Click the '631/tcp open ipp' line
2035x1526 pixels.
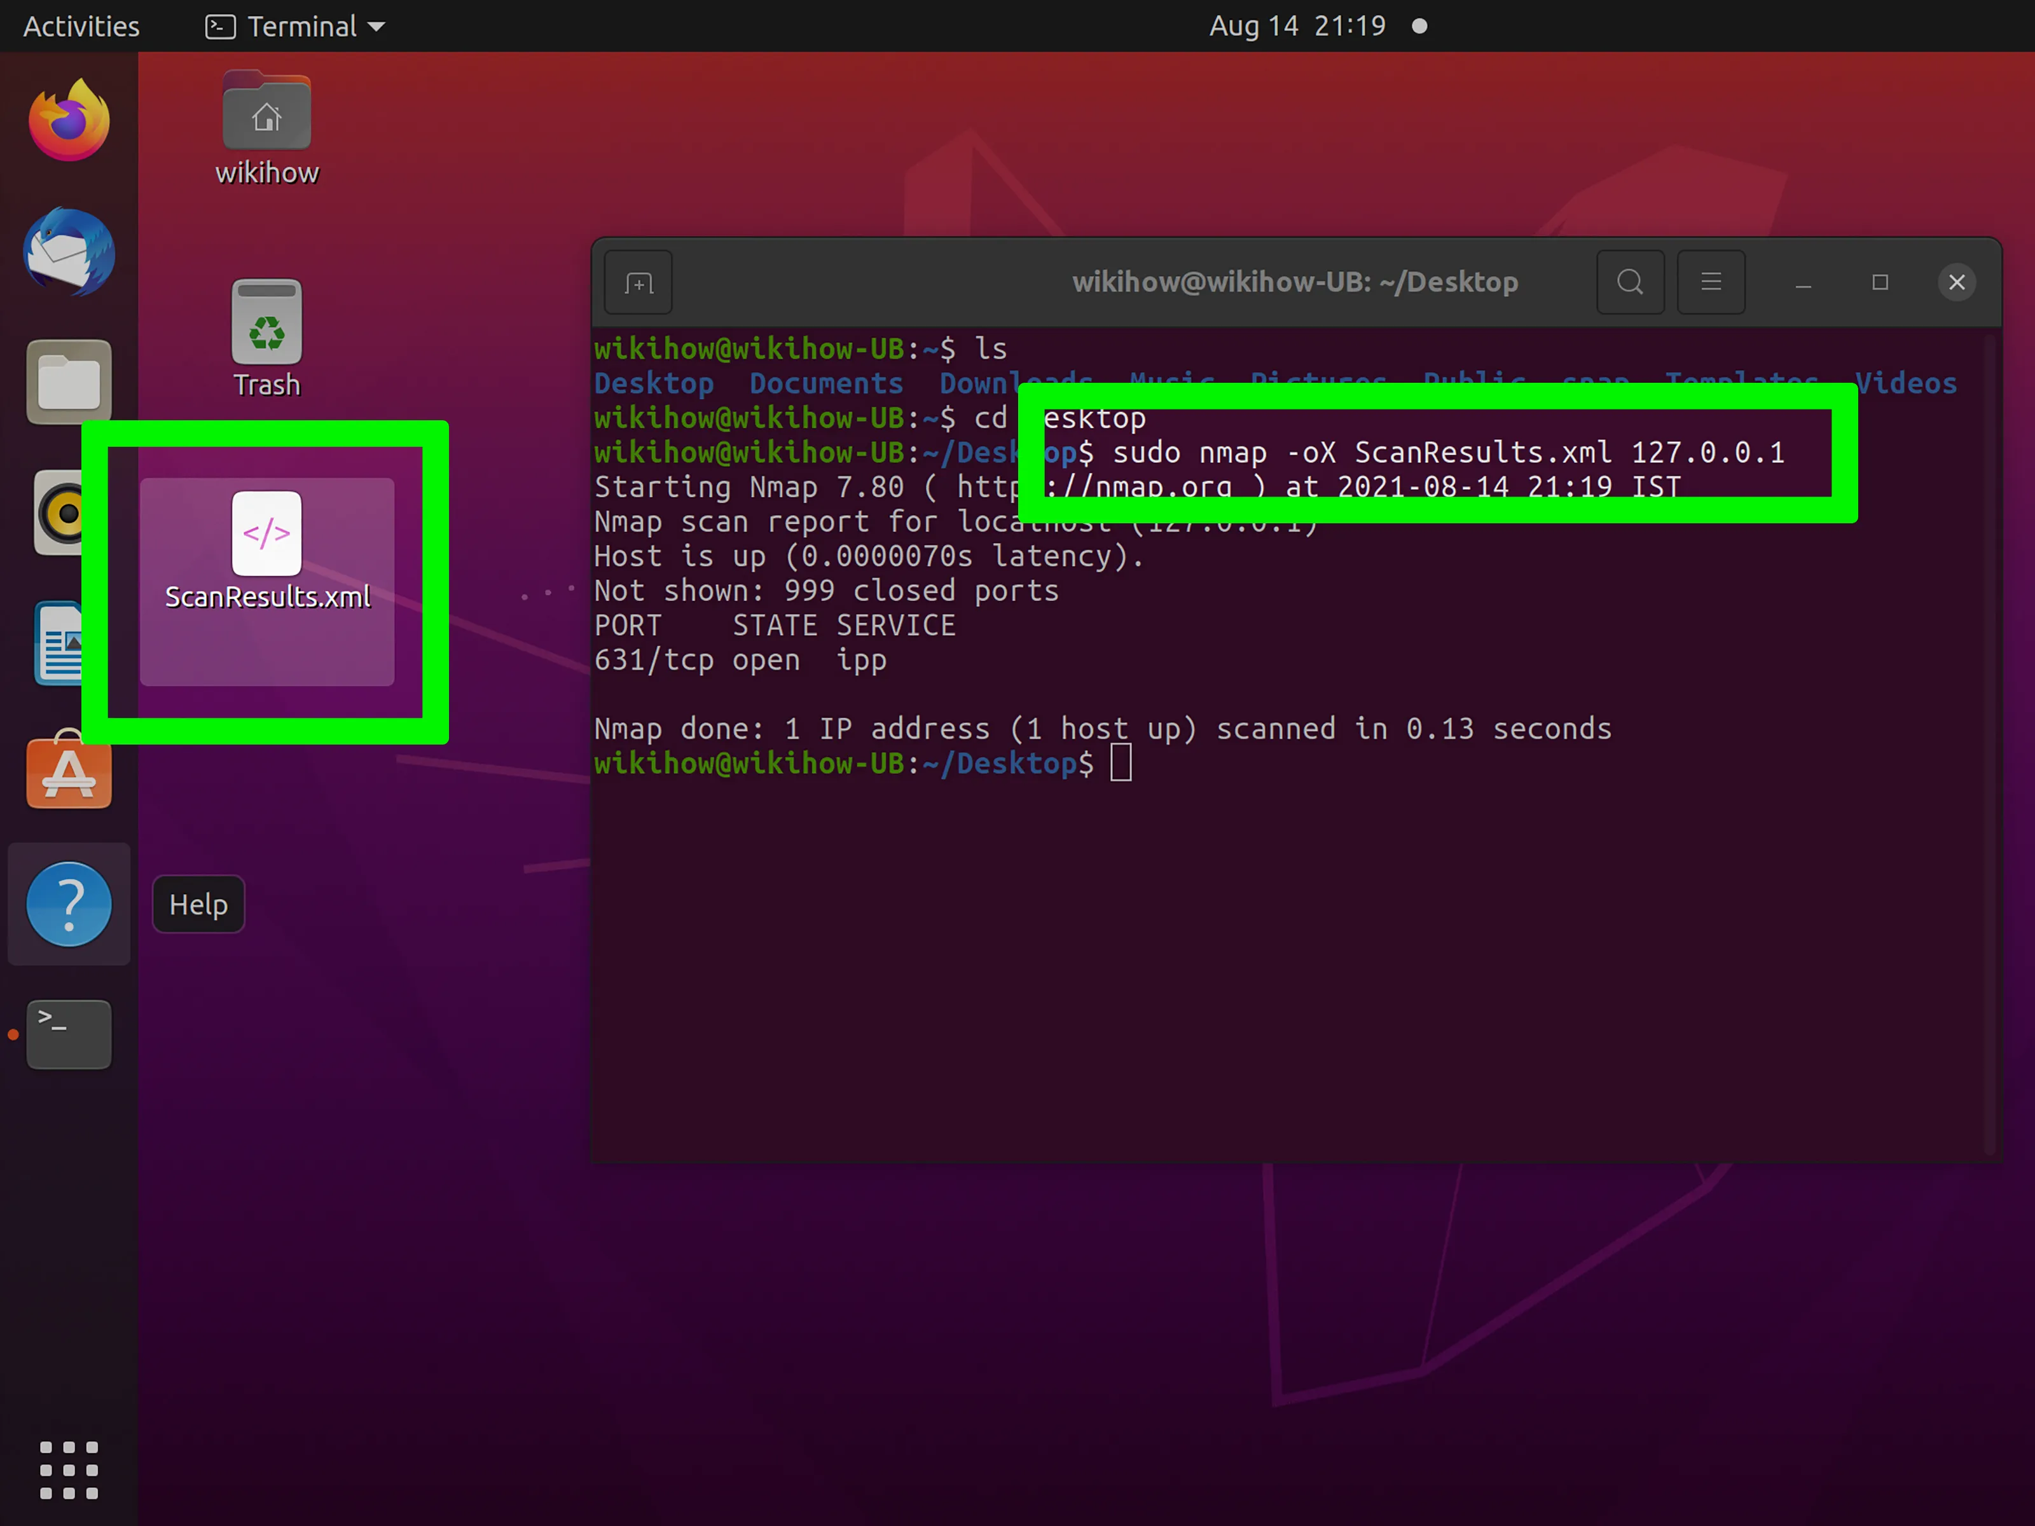tap(741, 661)
